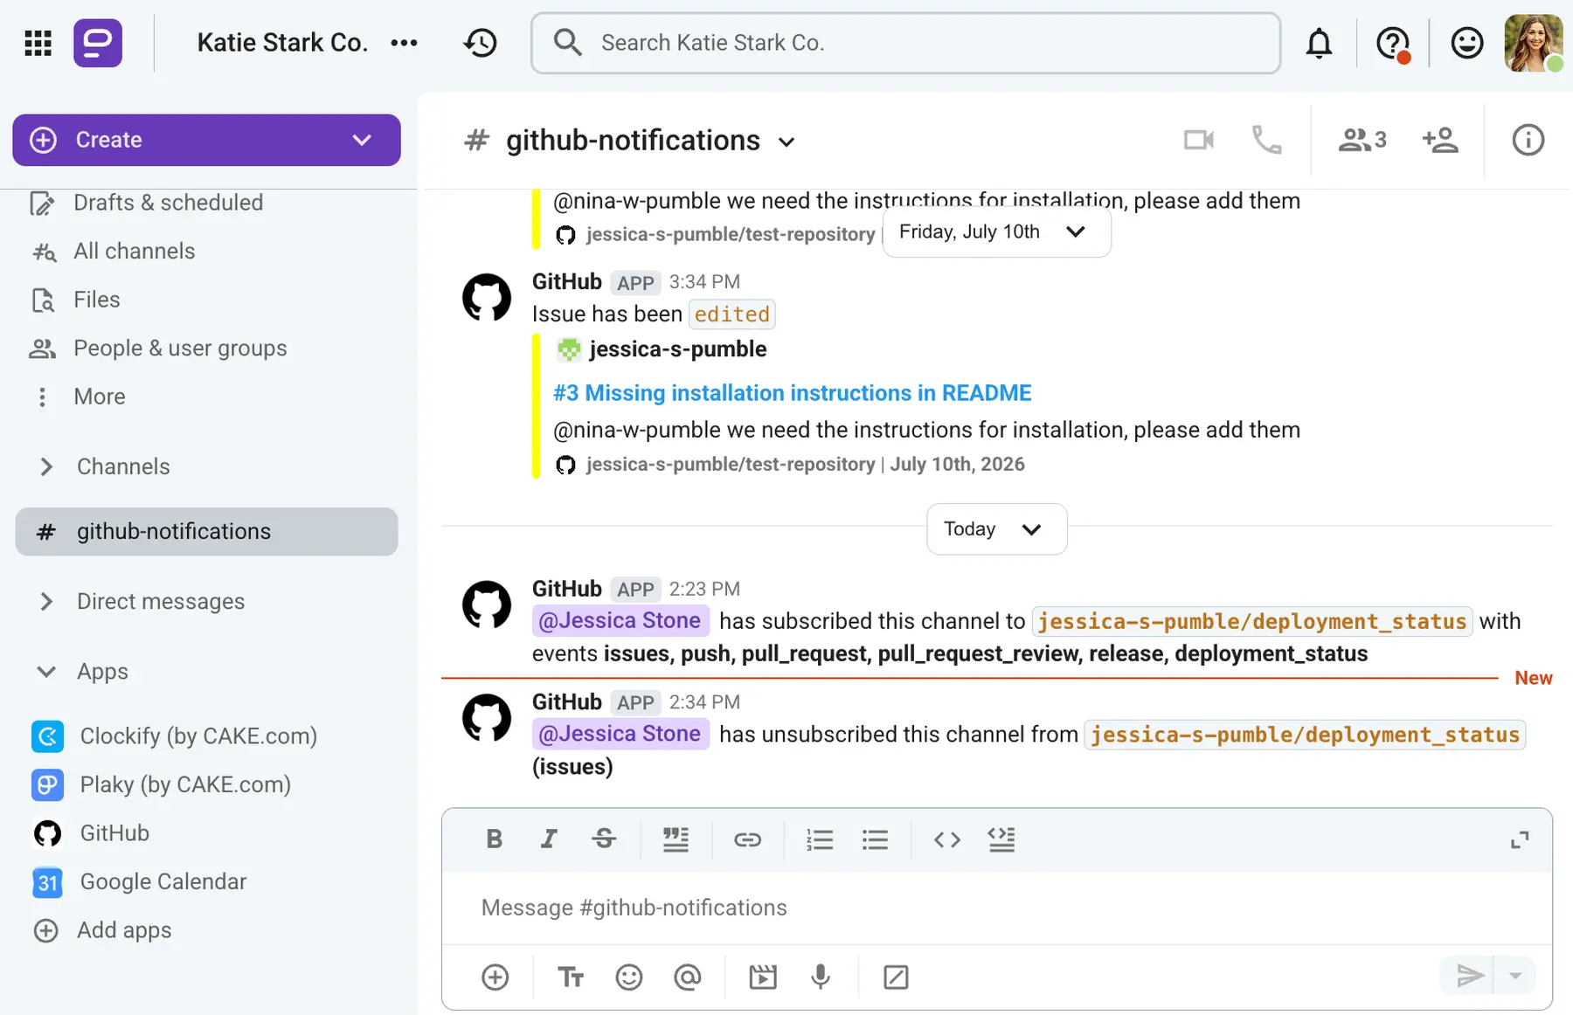Open notifications bell
The height and width of the screenshot is (1015, 1573).
pos(1319,43)
